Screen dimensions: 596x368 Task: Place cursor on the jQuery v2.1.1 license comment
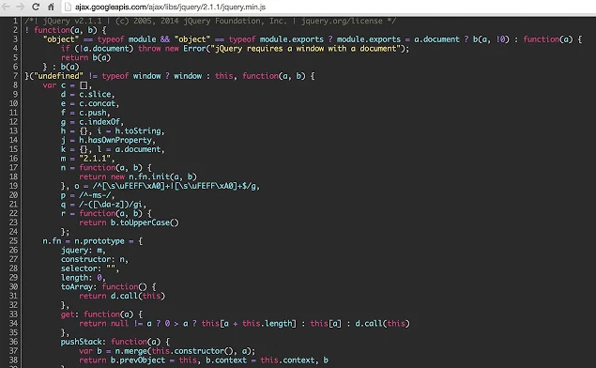210,21
